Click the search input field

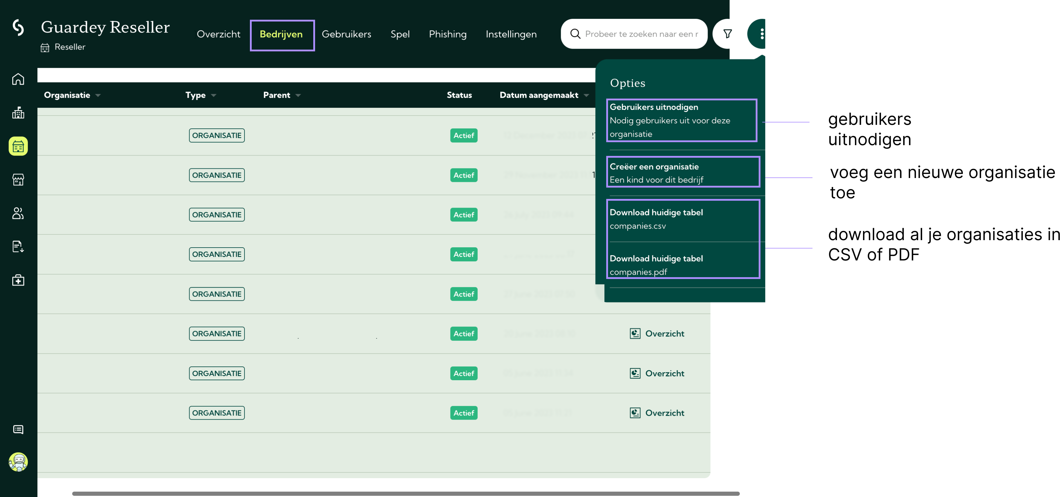tap(641, 34)
